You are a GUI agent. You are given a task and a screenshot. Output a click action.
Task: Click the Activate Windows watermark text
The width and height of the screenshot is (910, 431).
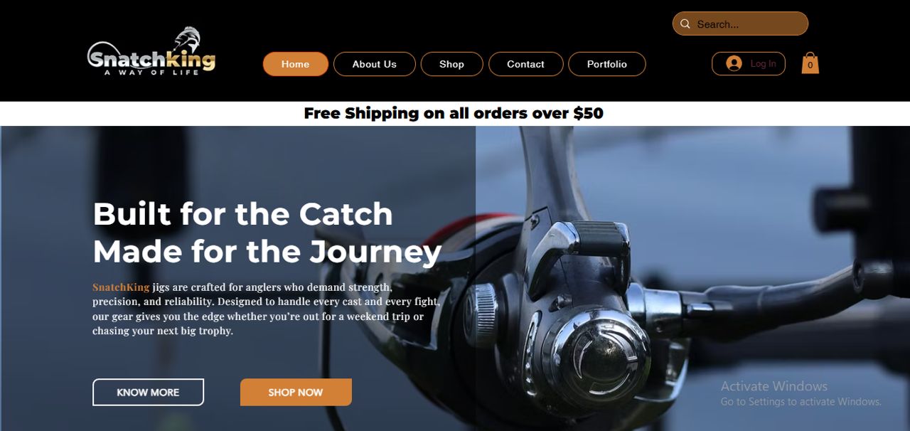pos(774,386)
